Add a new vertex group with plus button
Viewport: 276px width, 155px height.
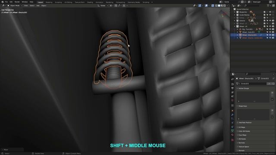272,93
